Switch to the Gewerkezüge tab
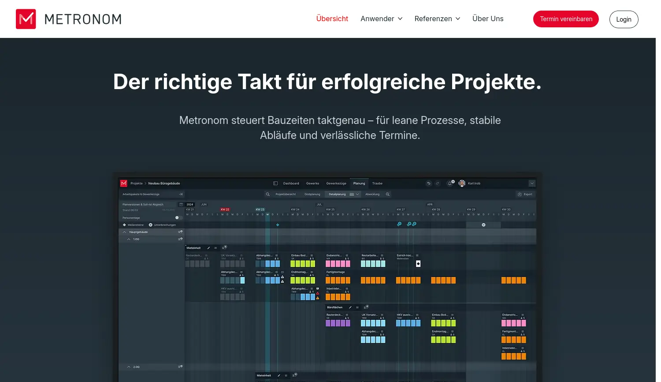Screen dimensions: 661x382 coord(336,184)
